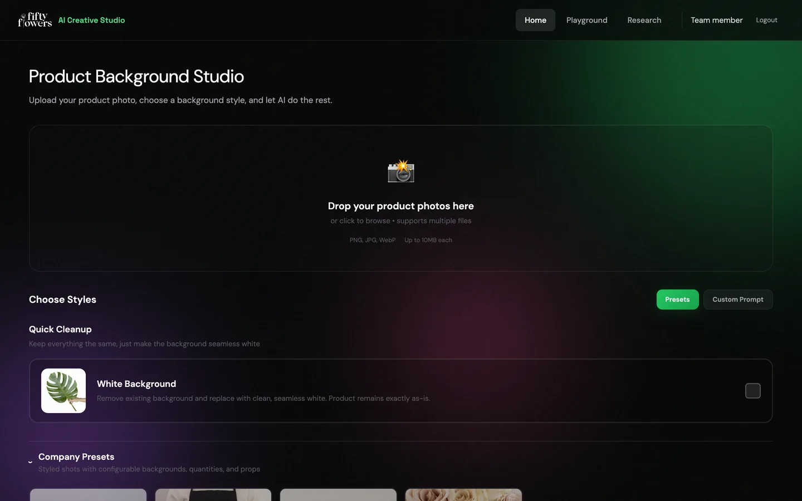Screen dimensions: 802x501
Task: Click the fifty flowers logo
Action: (x=35, y=20)
